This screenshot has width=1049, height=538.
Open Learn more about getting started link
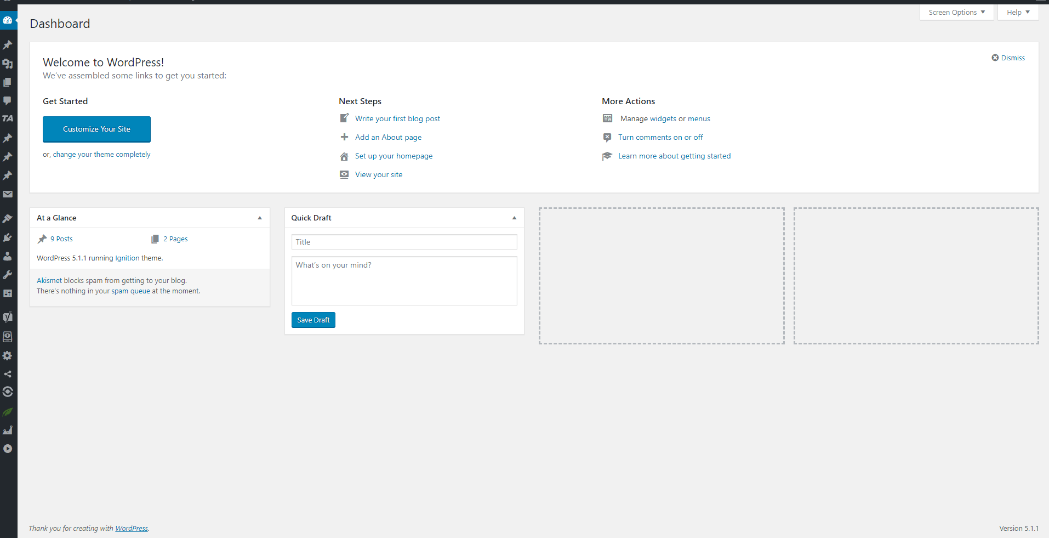pos(674,156)
